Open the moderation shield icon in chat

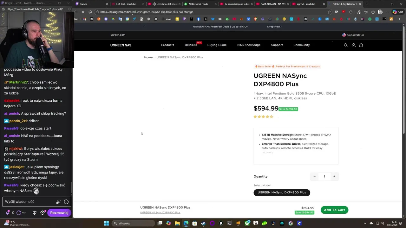click(35, 213)
